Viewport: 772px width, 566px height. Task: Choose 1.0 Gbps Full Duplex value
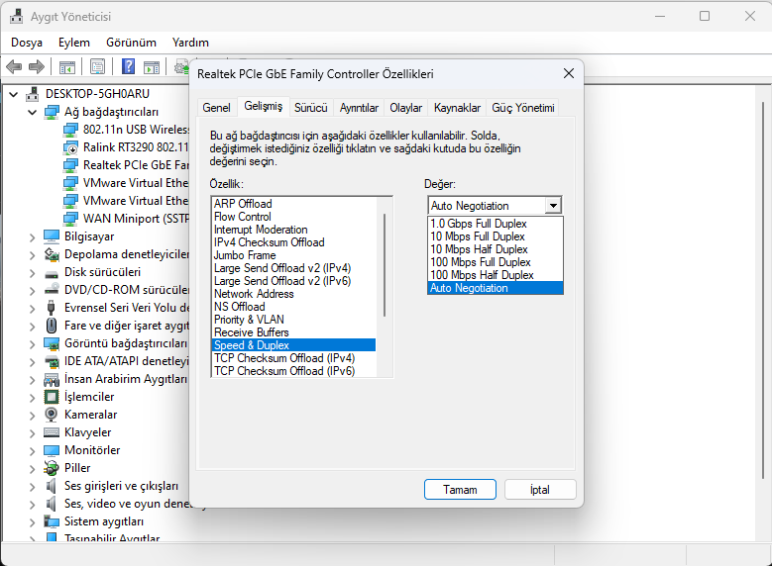496,224
